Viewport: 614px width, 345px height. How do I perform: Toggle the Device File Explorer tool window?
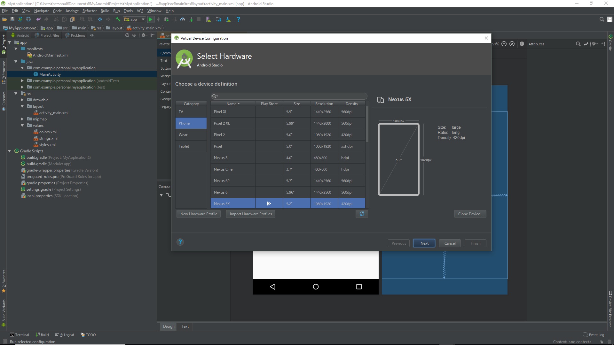tap(610, 309)
